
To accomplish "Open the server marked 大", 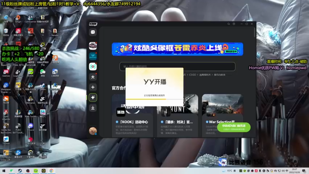I will [x=93, y=77].
